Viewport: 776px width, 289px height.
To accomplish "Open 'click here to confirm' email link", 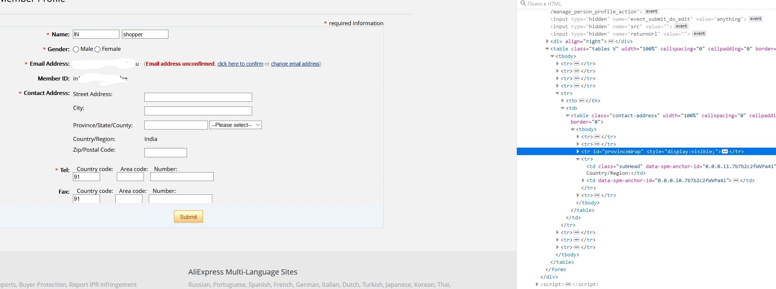I will point(240,64).
